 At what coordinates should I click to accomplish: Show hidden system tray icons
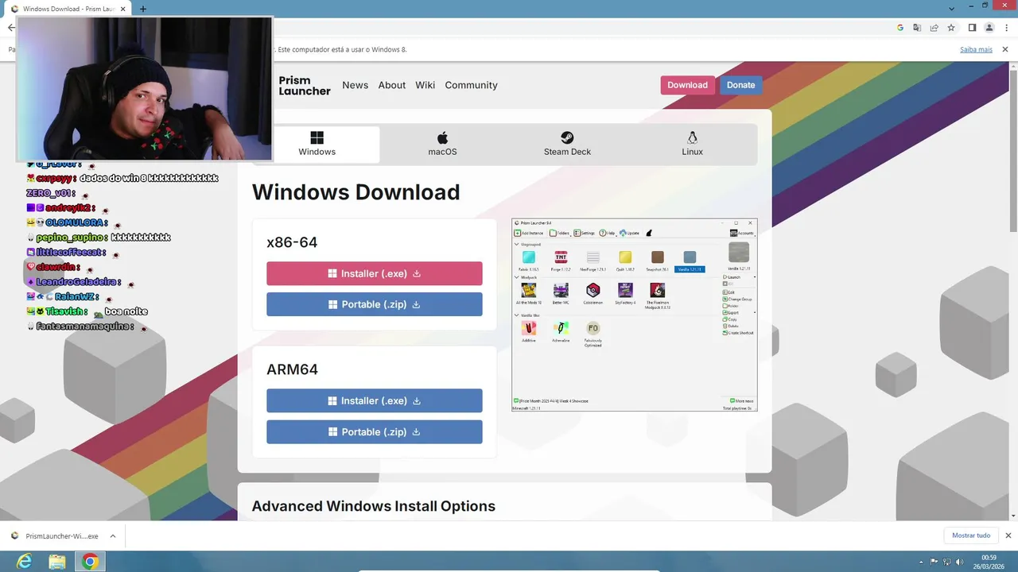[922, 562]
